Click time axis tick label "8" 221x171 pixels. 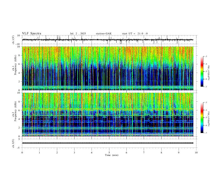(x=161, y=153)
